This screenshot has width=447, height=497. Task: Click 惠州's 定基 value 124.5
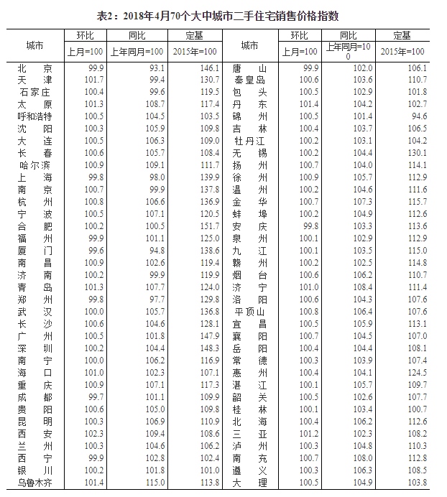point(418,373)
